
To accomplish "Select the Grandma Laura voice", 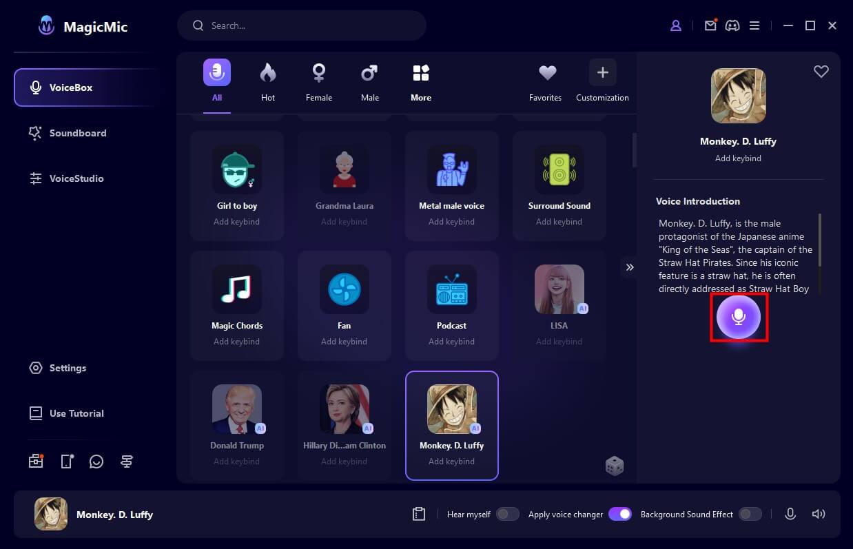I will (x=345, y=185).
